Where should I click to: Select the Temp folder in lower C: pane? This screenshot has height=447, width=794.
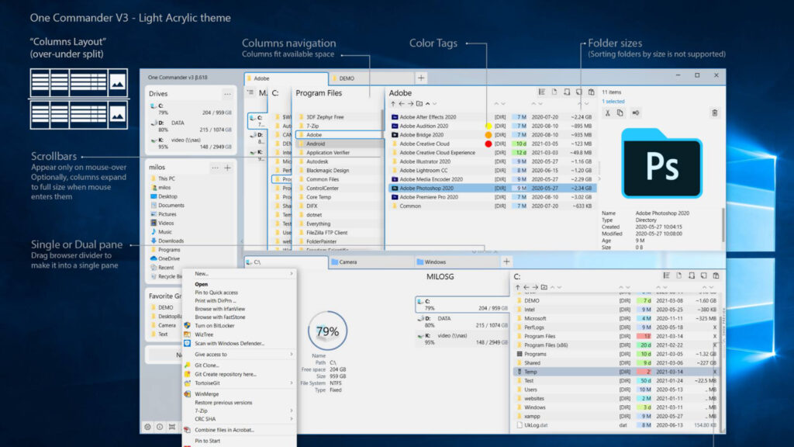pyautogui.click(x=616, y=372)
